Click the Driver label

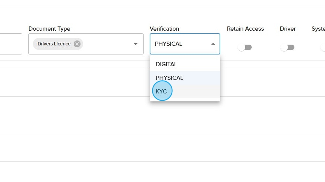[x=288, y=29]
